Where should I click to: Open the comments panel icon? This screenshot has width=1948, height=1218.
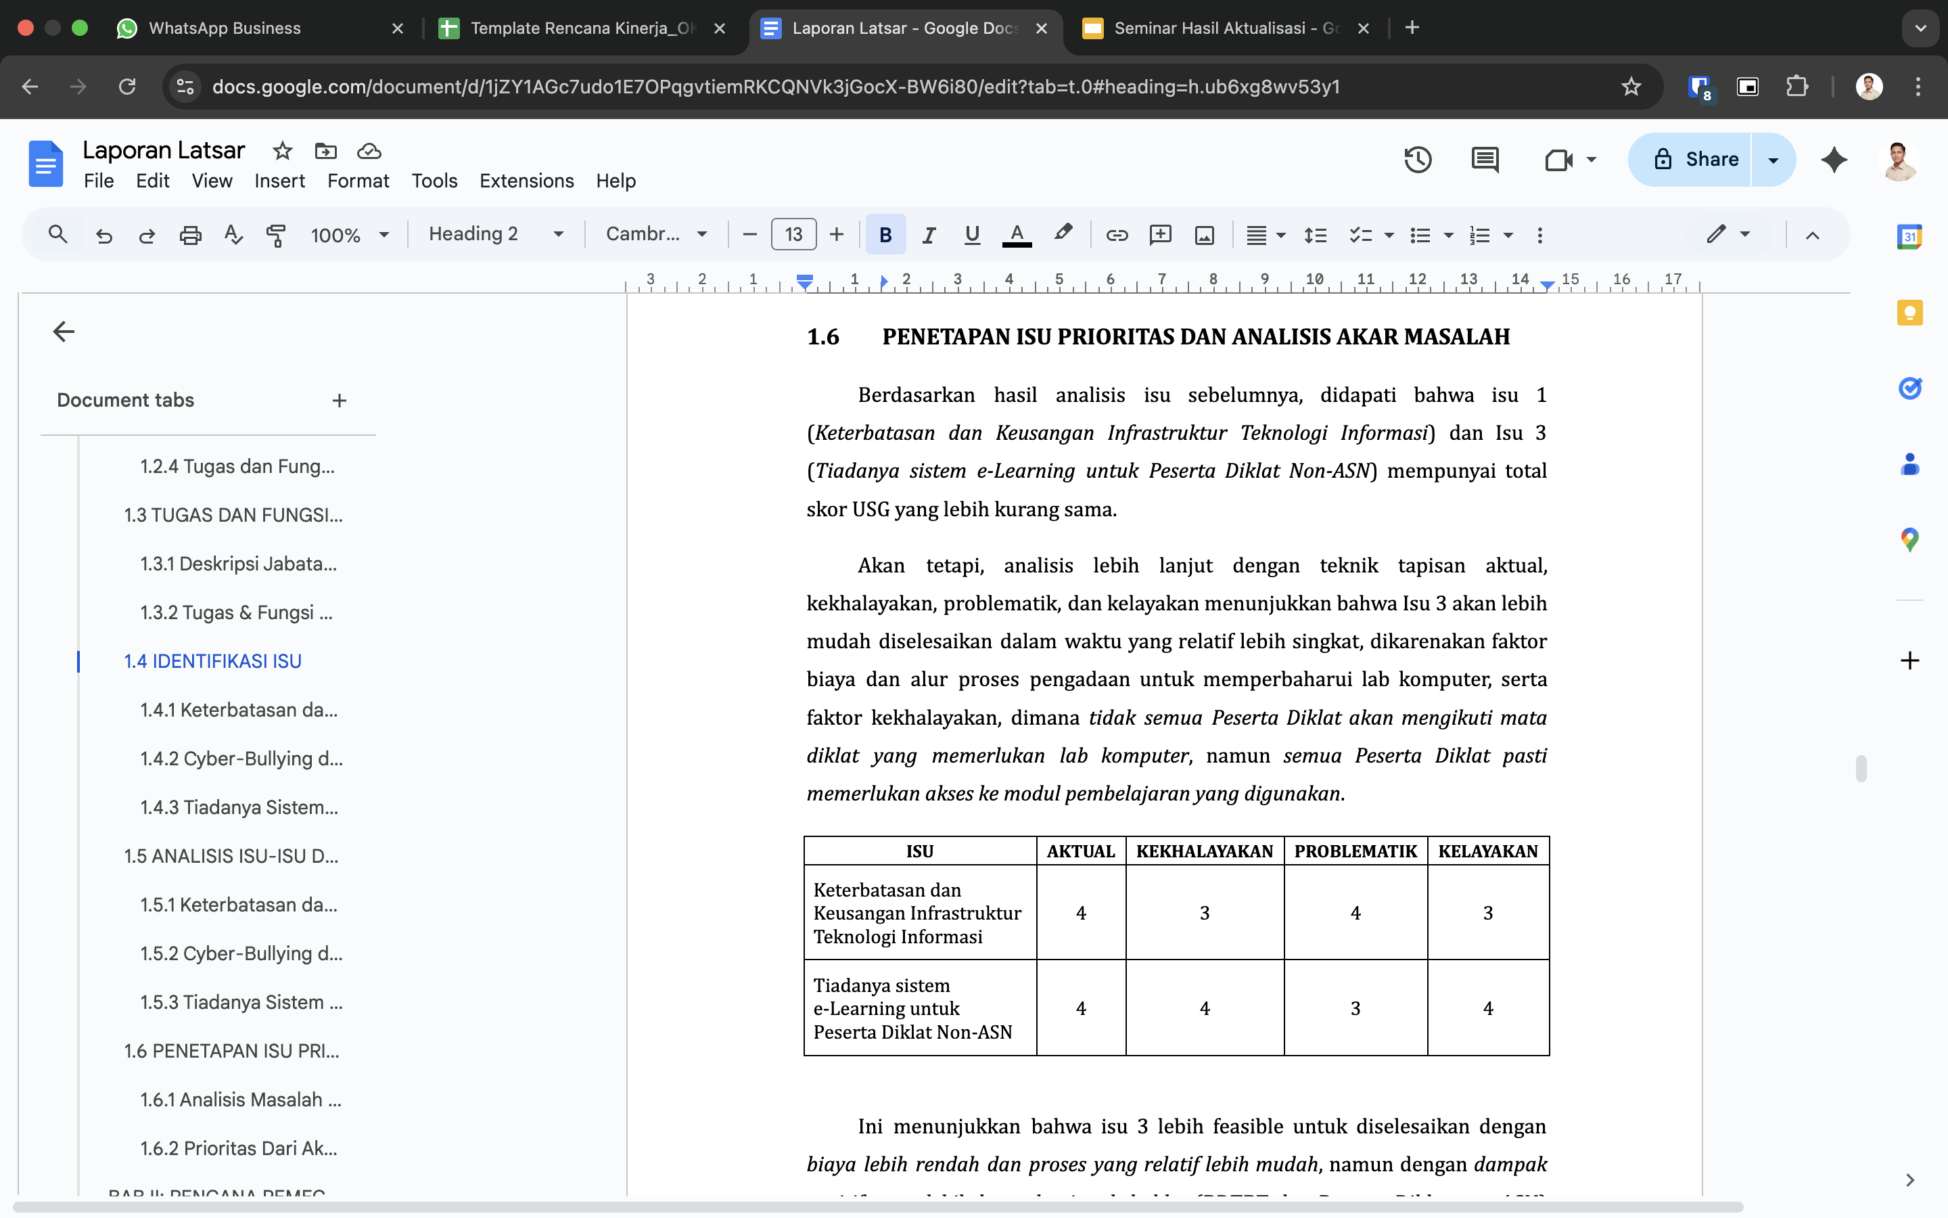(1485, 160)
